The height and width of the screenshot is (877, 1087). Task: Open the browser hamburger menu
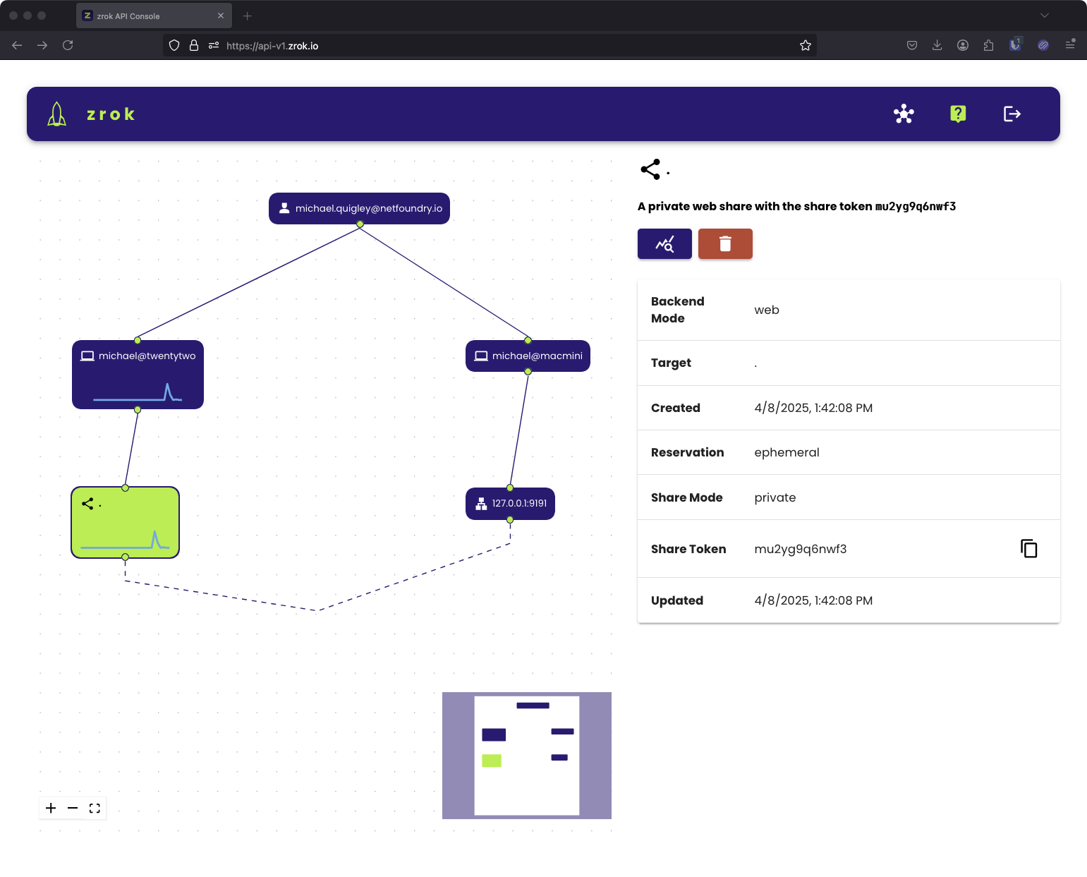(x=1070, y=44)
